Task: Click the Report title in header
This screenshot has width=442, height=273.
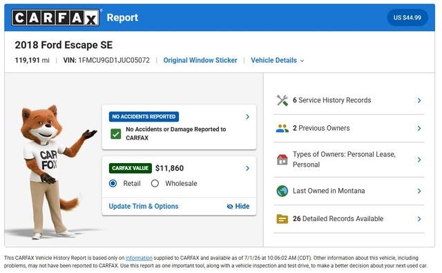Action: [x=122, y=17]
